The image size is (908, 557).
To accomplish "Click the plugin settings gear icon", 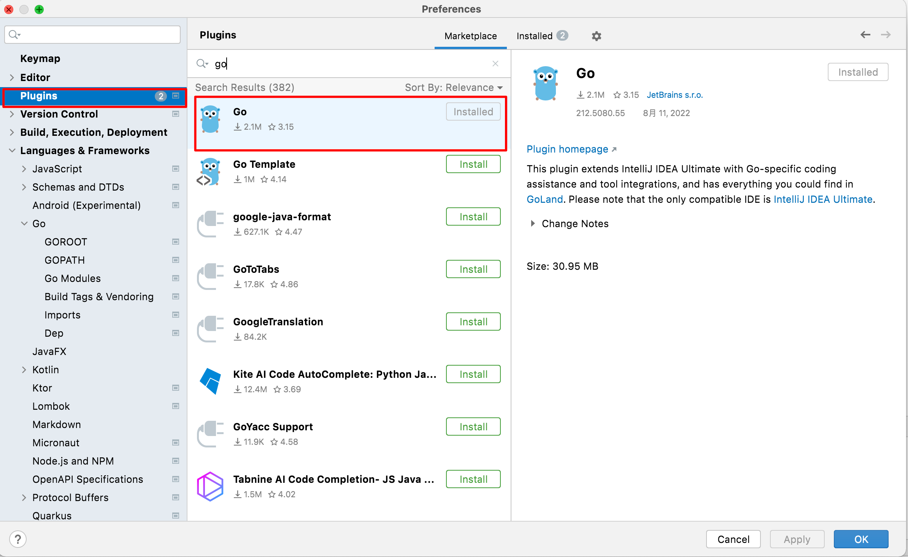I will pyautogui.click(x=596, y=36).
